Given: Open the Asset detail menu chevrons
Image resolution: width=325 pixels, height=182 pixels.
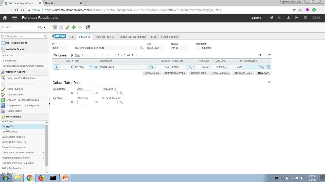Looking at the screenshot, I should pos(96,93).
